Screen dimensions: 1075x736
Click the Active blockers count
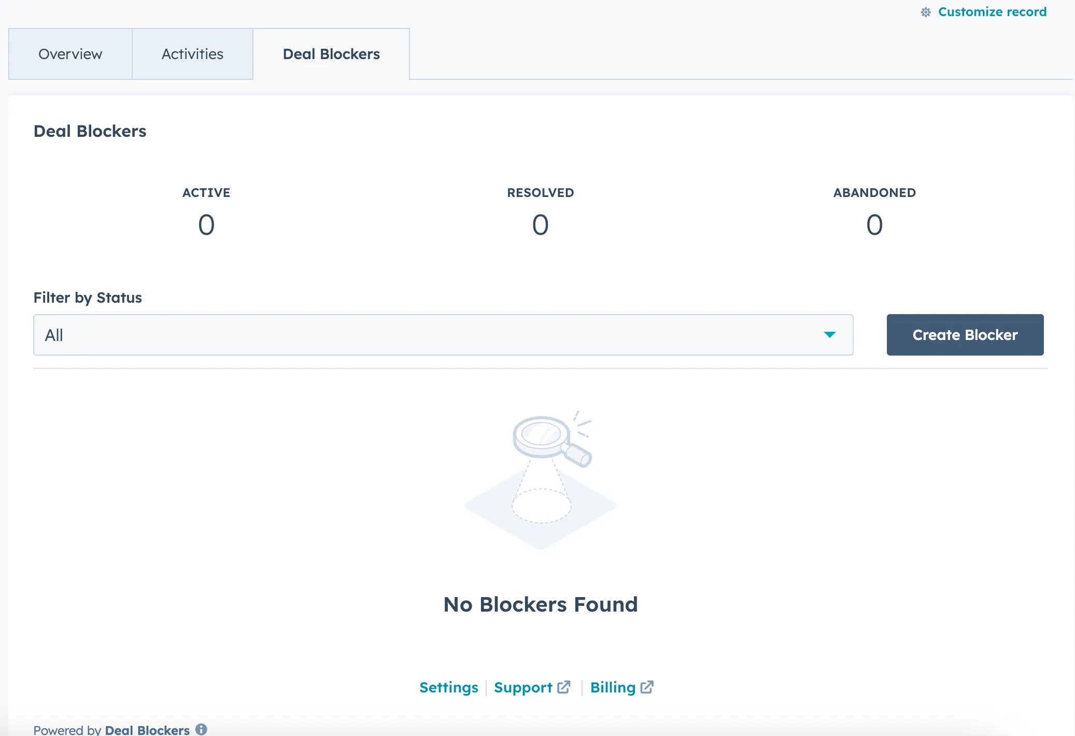coord(206,225)
